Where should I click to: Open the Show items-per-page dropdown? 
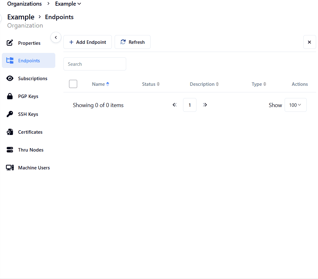pos(295,105)
